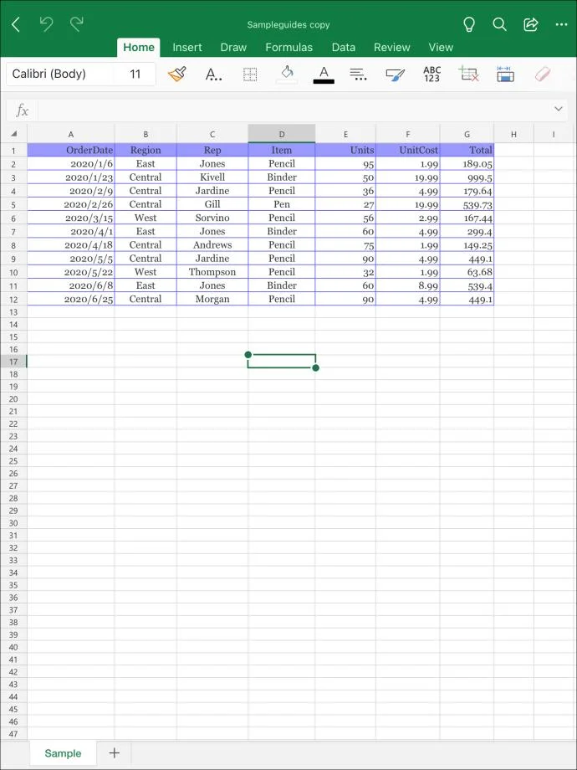Screen dimensions: 577x770
Task: Select the cell containing Thompson
Action: 212,272
